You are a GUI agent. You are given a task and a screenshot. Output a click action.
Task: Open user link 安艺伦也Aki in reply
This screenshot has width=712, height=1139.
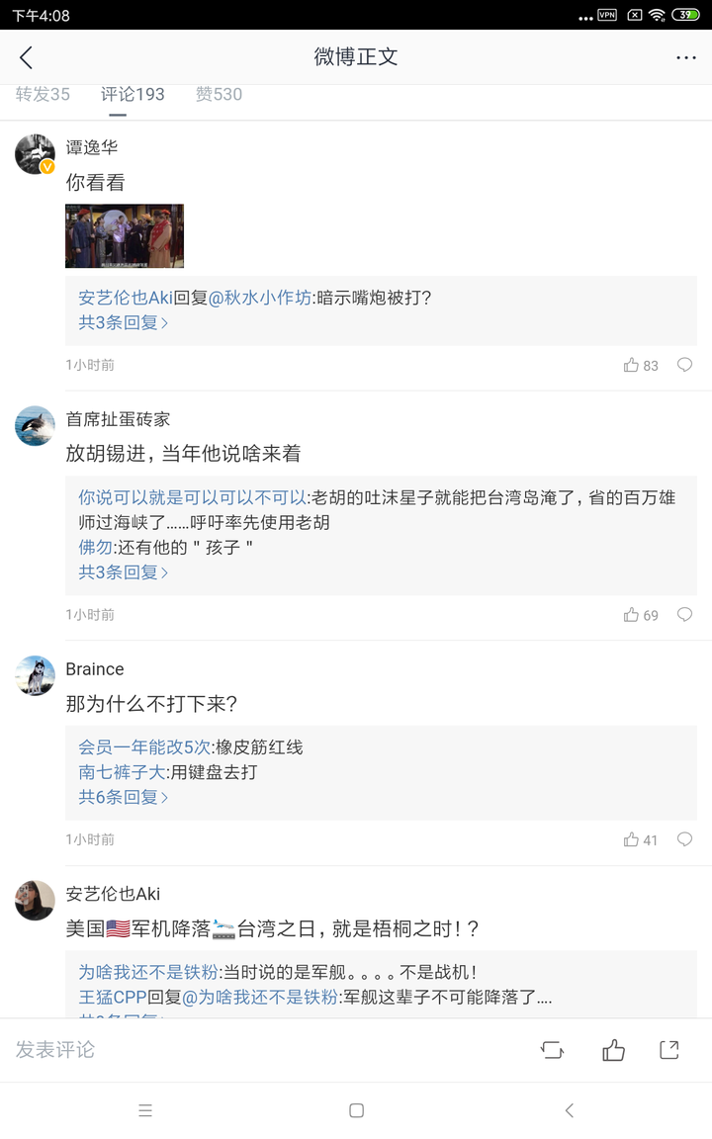126,298
